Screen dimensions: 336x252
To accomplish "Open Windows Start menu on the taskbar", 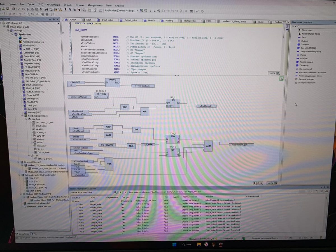I will 174,244.
